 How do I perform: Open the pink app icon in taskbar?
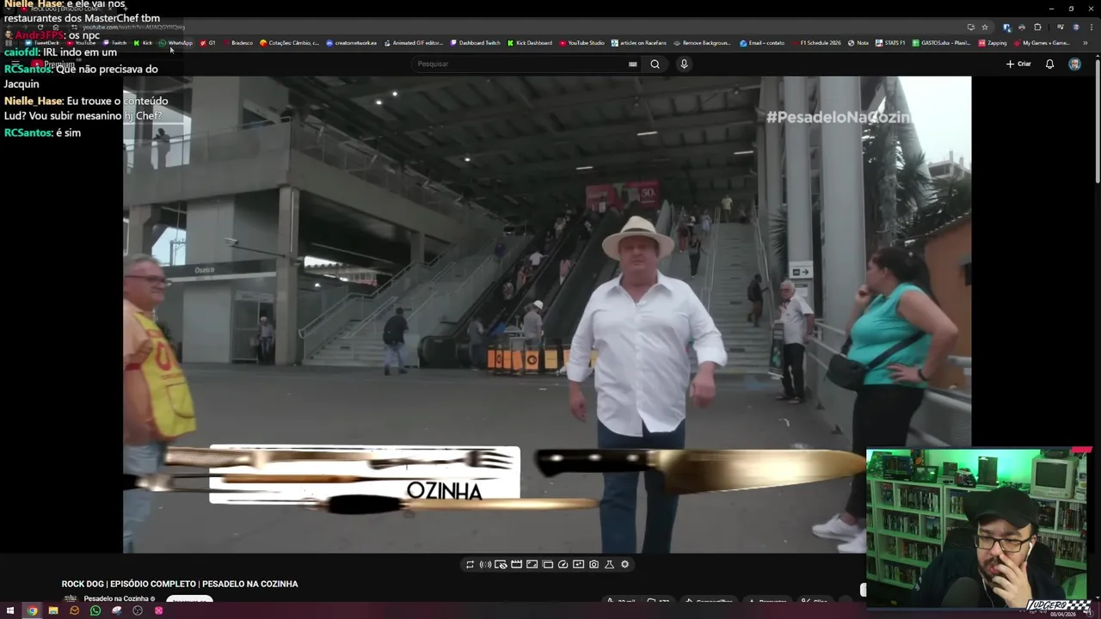tap(159, 610)
